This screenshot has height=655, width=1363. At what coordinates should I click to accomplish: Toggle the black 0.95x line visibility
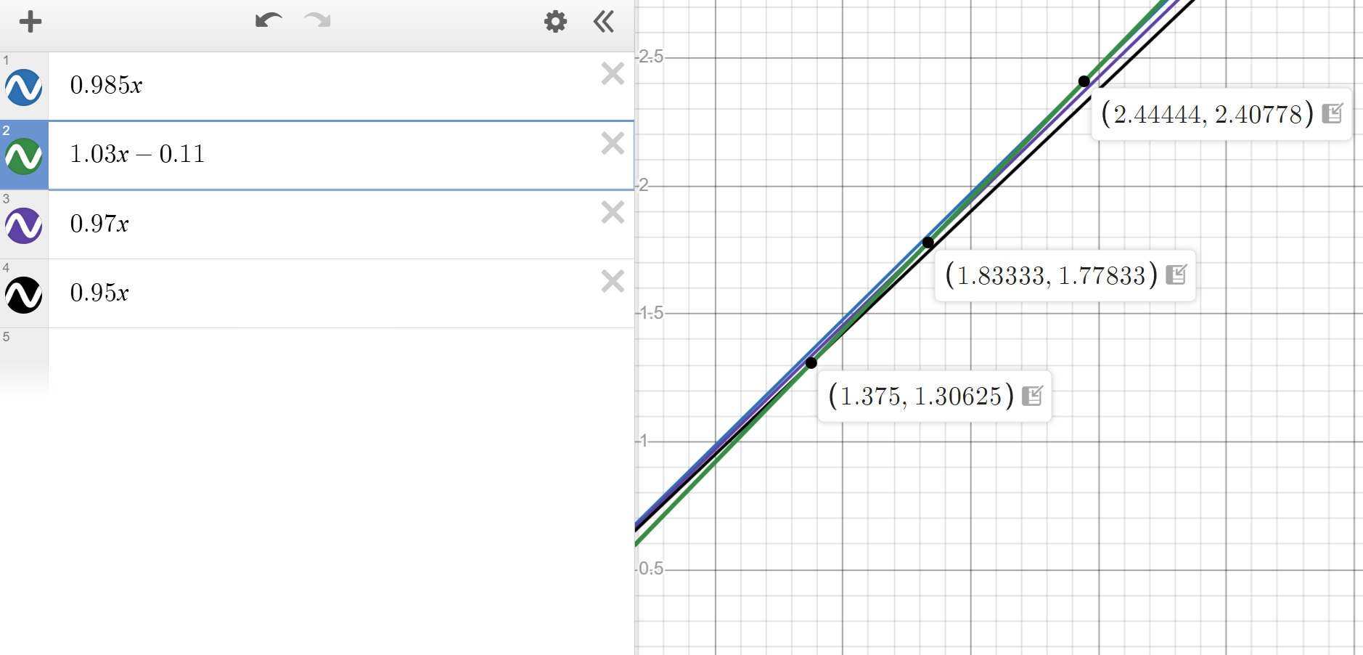point(24,295)
